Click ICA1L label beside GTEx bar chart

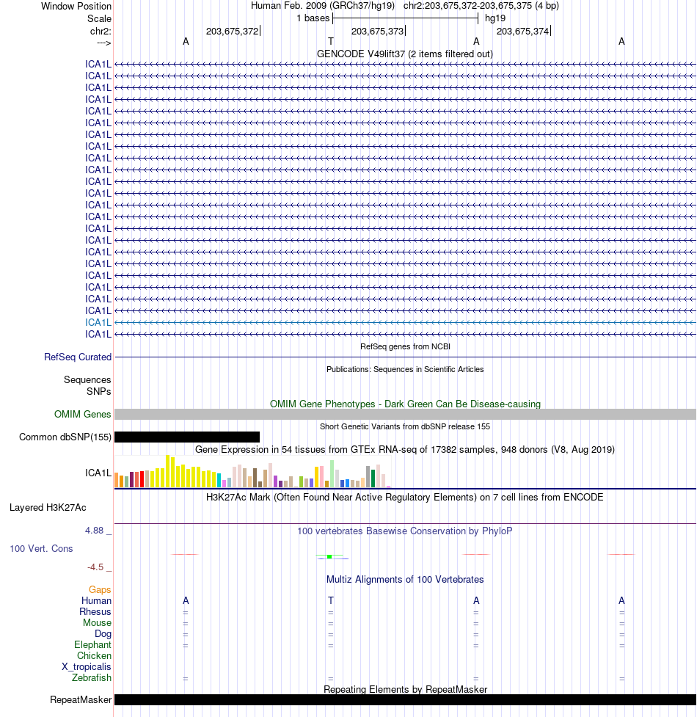pos(98,473)
